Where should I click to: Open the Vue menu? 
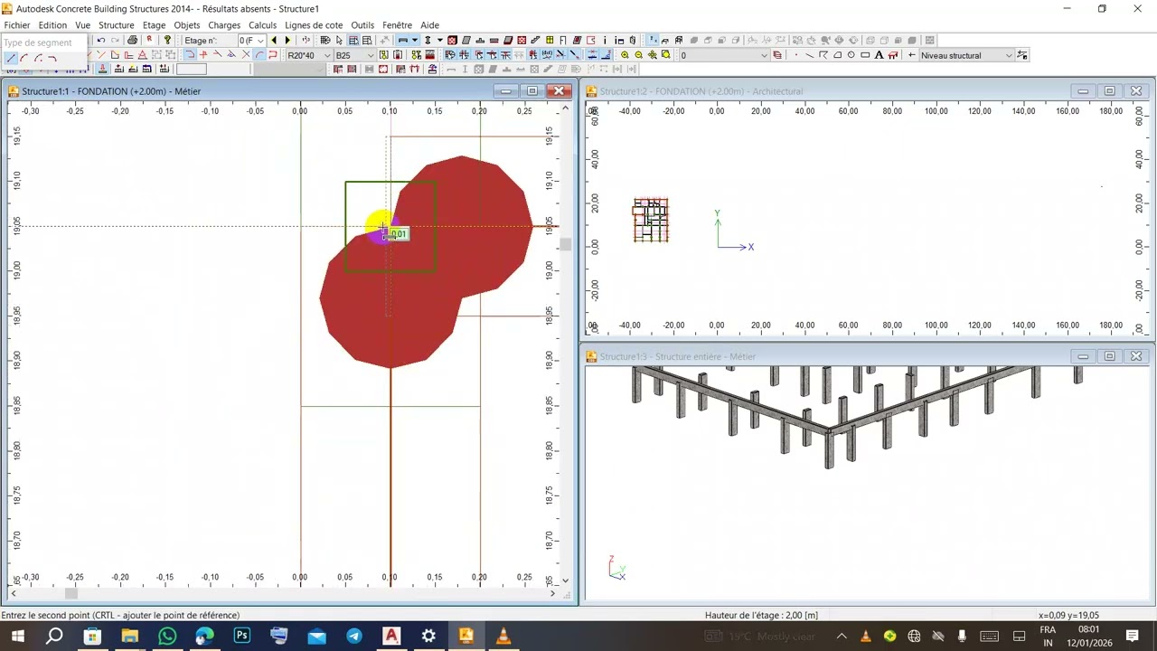pyautogui.click(x=82, y=25)
